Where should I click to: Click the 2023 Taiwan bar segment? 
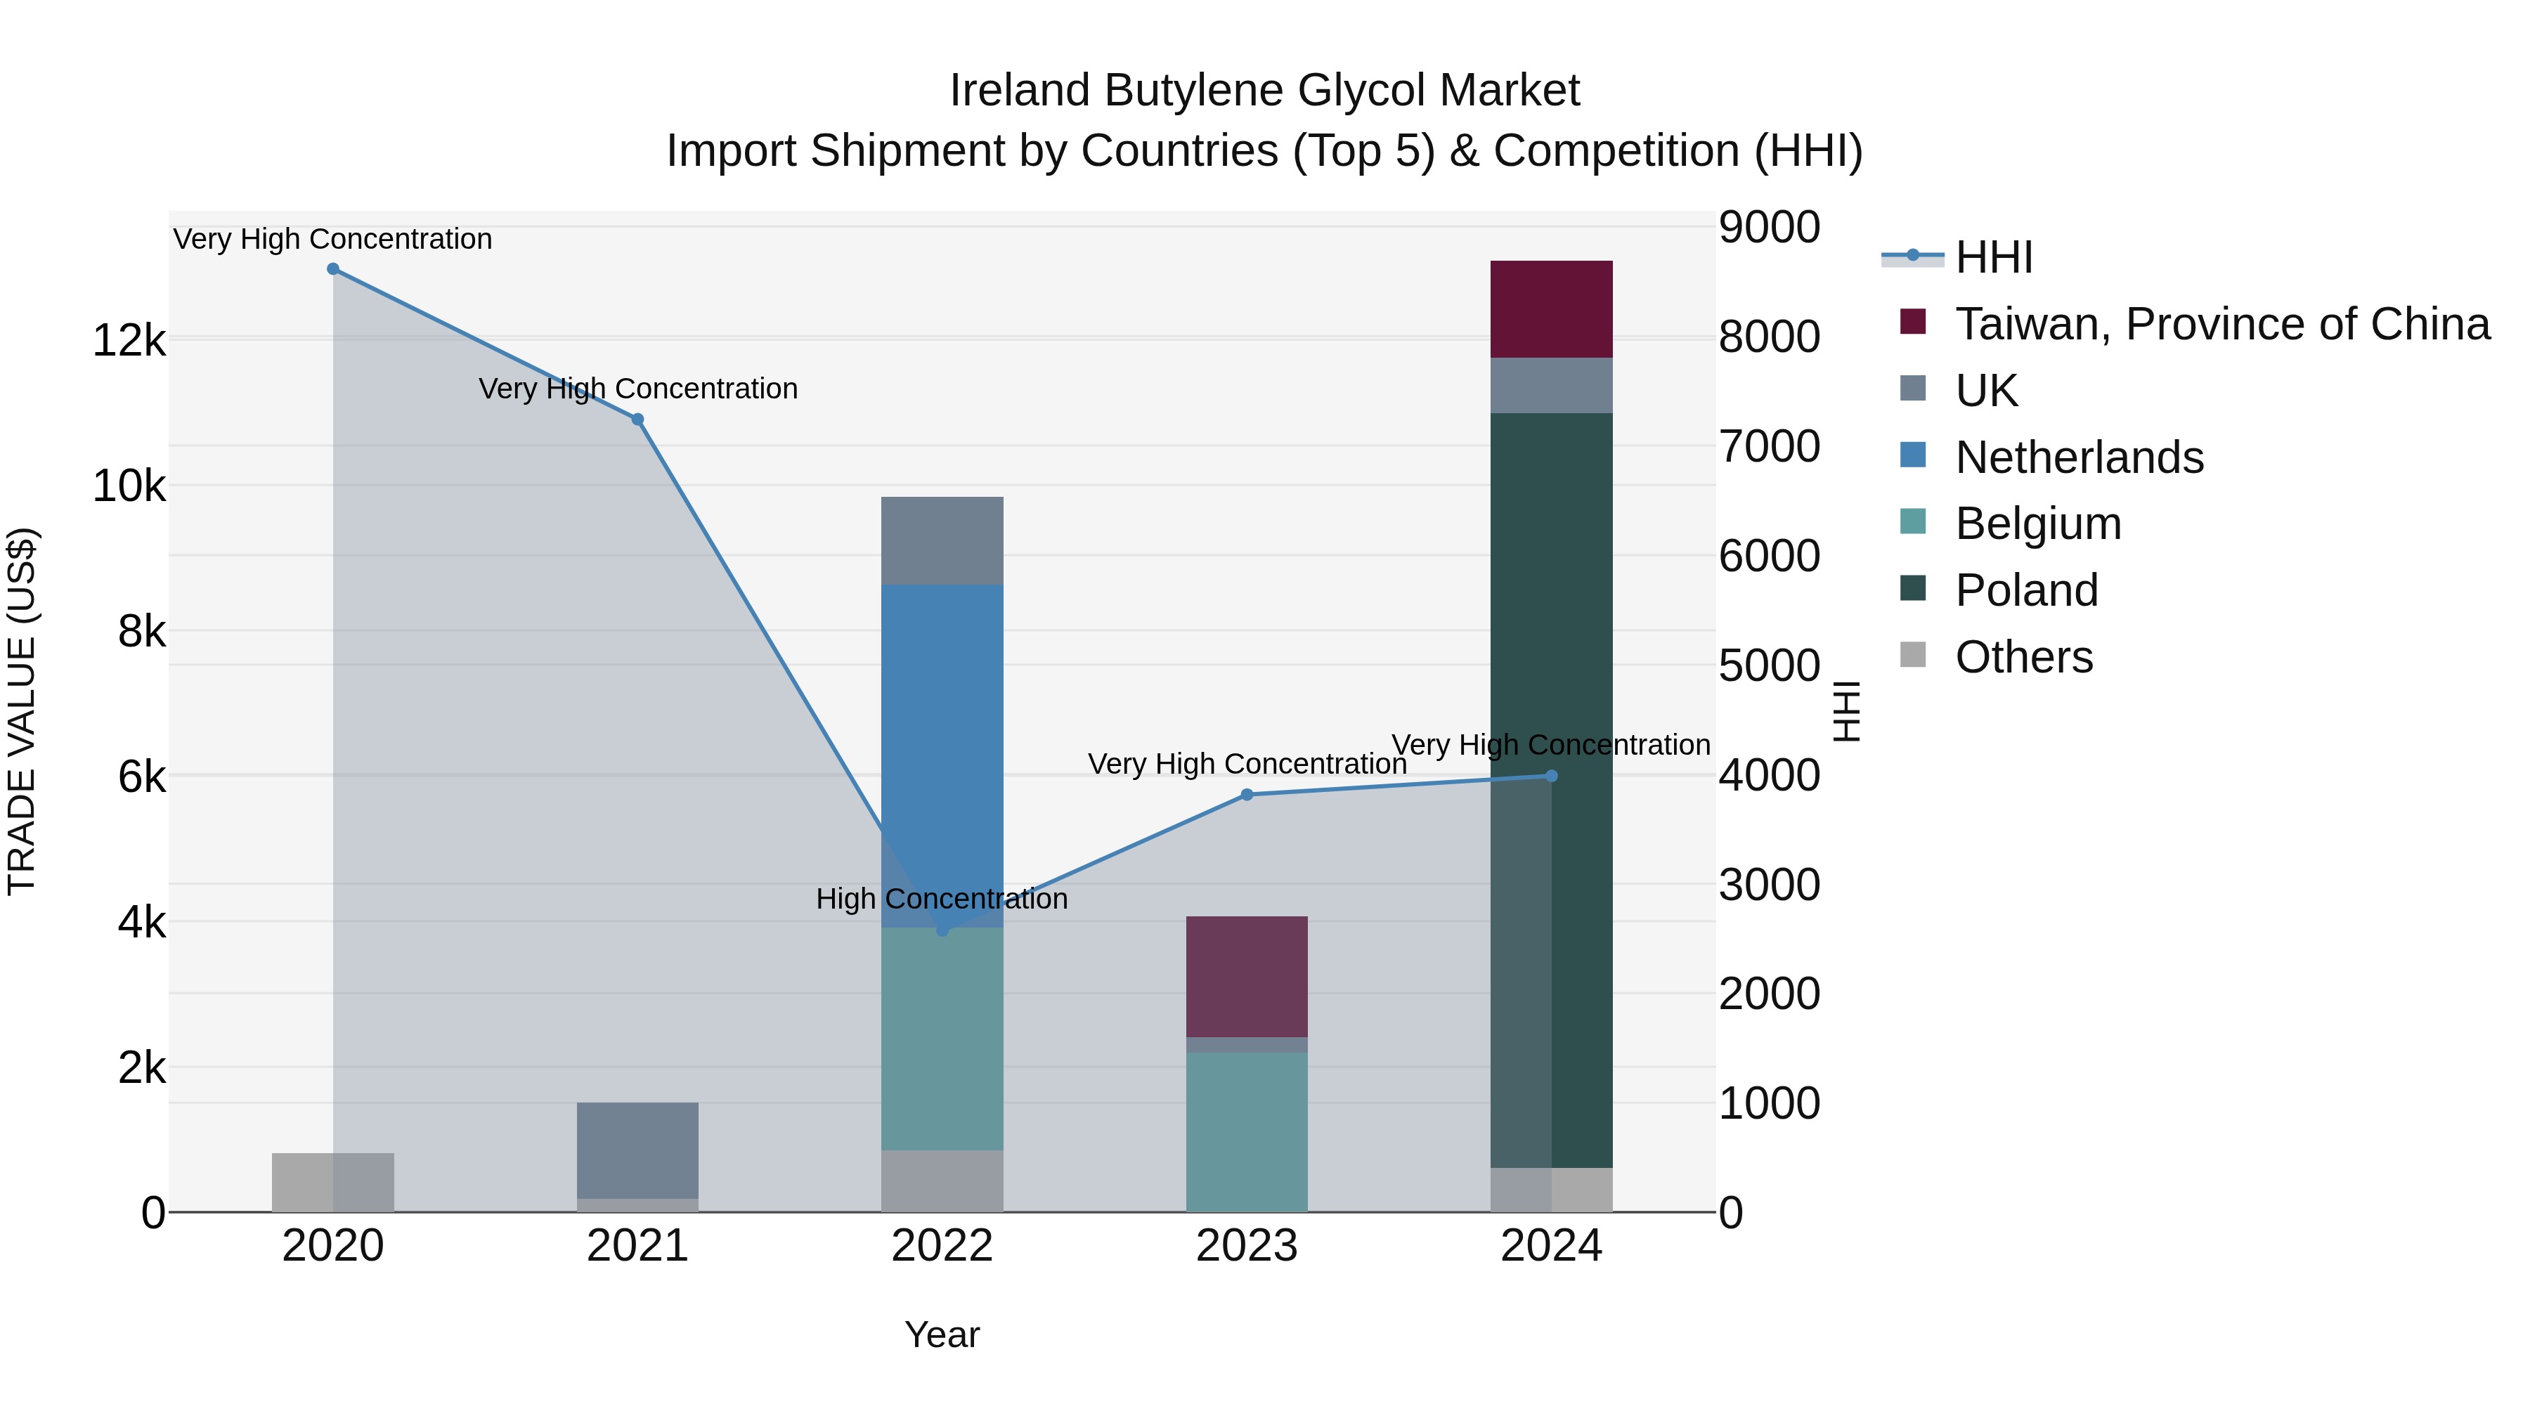(x=1247, y=976)
